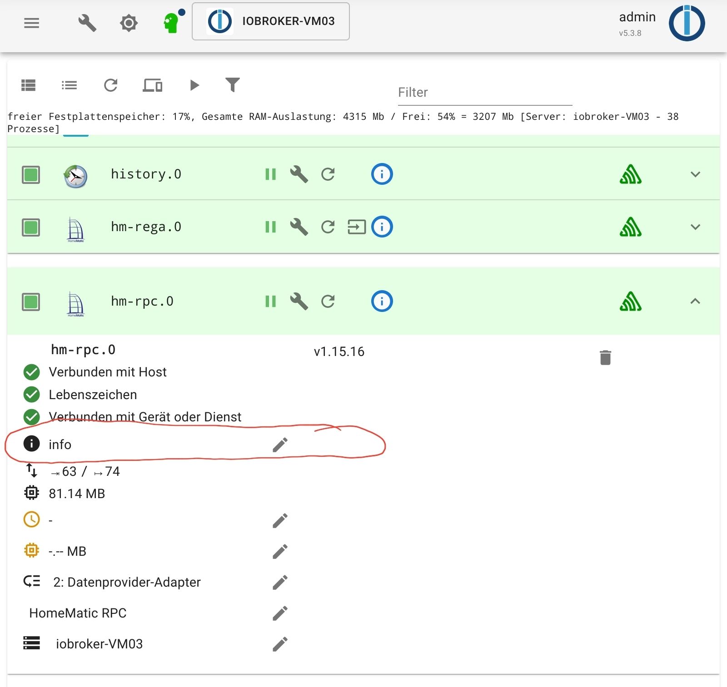Toggle the history.0 status checkbox
Screen dimensions: 727x687
pyautogui.click(x=31, y=174)
